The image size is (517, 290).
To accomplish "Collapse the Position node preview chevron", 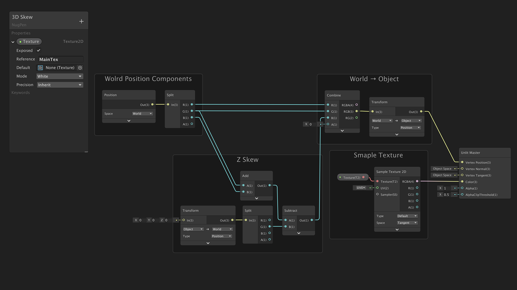I will click(129, 121).
